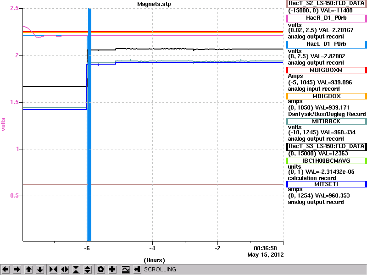Compress the time axis horizontally (inward arrows)
The height and width of the screenshot is (275, 367).
53,269
